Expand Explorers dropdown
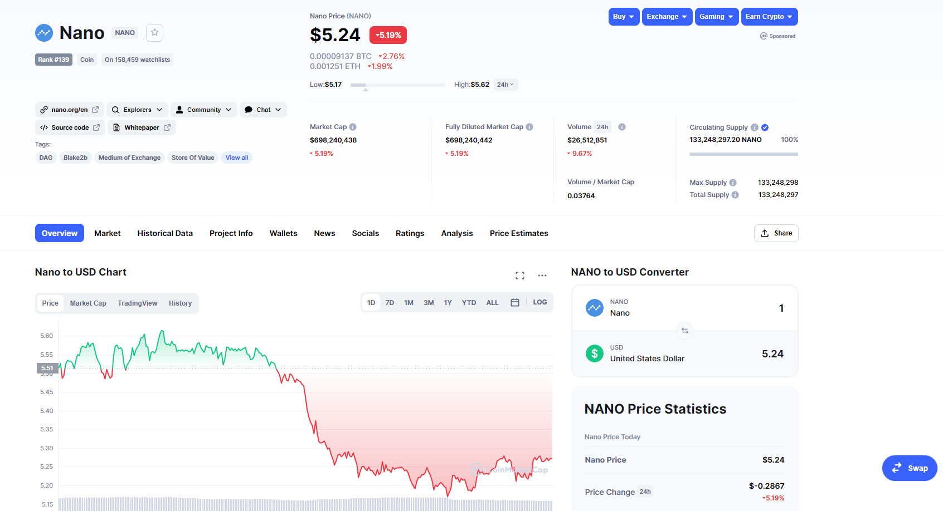The image size is (943, 511). click(x=137, y=110)
